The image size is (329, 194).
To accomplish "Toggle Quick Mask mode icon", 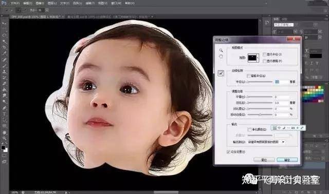I will click(x=4, y=156).
